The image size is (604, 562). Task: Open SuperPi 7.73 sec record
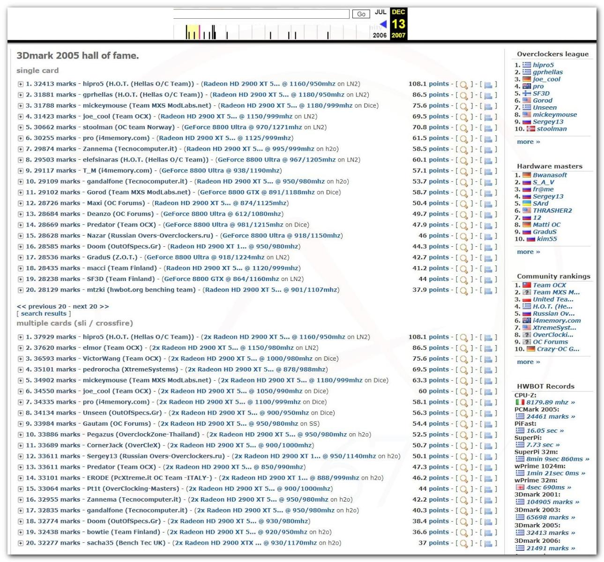(x=543, y=444)
